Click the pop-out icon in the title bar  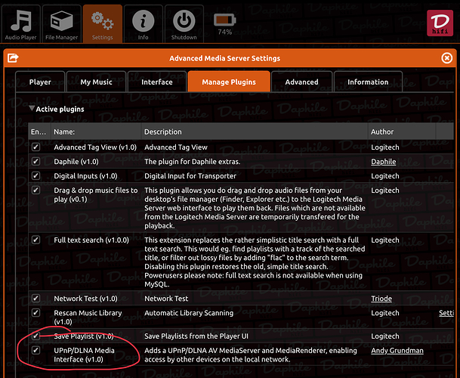(13, 58)
